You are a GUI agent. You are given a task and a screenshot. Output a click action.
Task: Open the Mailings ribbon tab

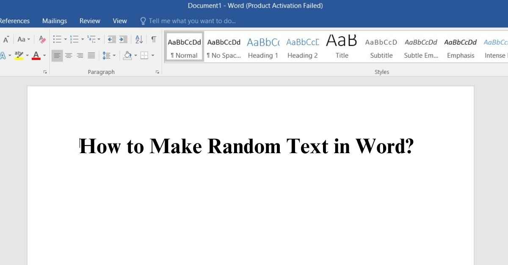point(55,20)
